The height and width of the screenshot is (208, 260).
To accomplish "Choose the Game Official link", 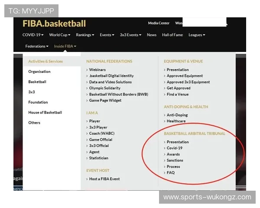I will pyautogui.click(x=101, y=140).
